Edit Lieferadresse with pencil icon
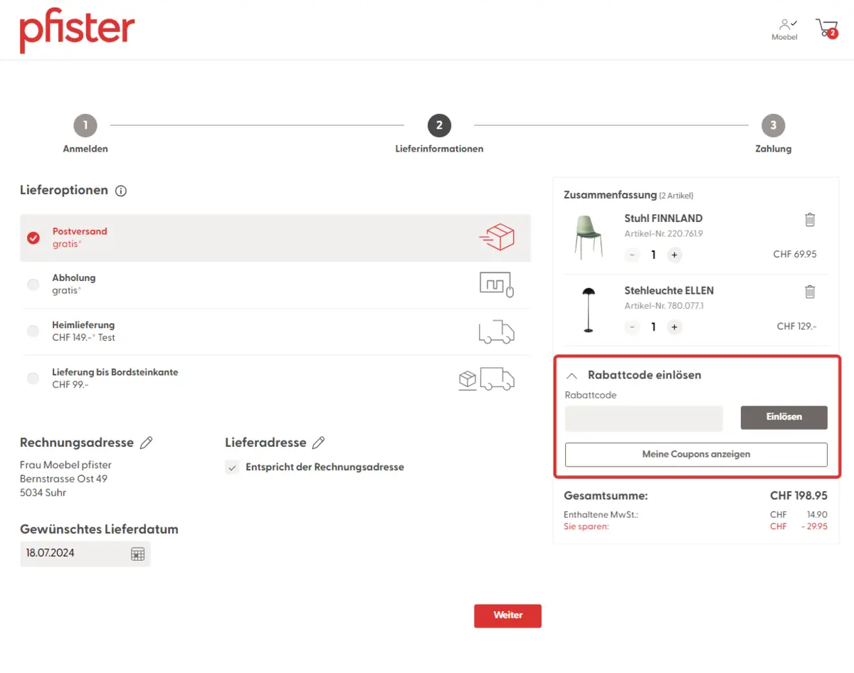 [x=318, y=443]
